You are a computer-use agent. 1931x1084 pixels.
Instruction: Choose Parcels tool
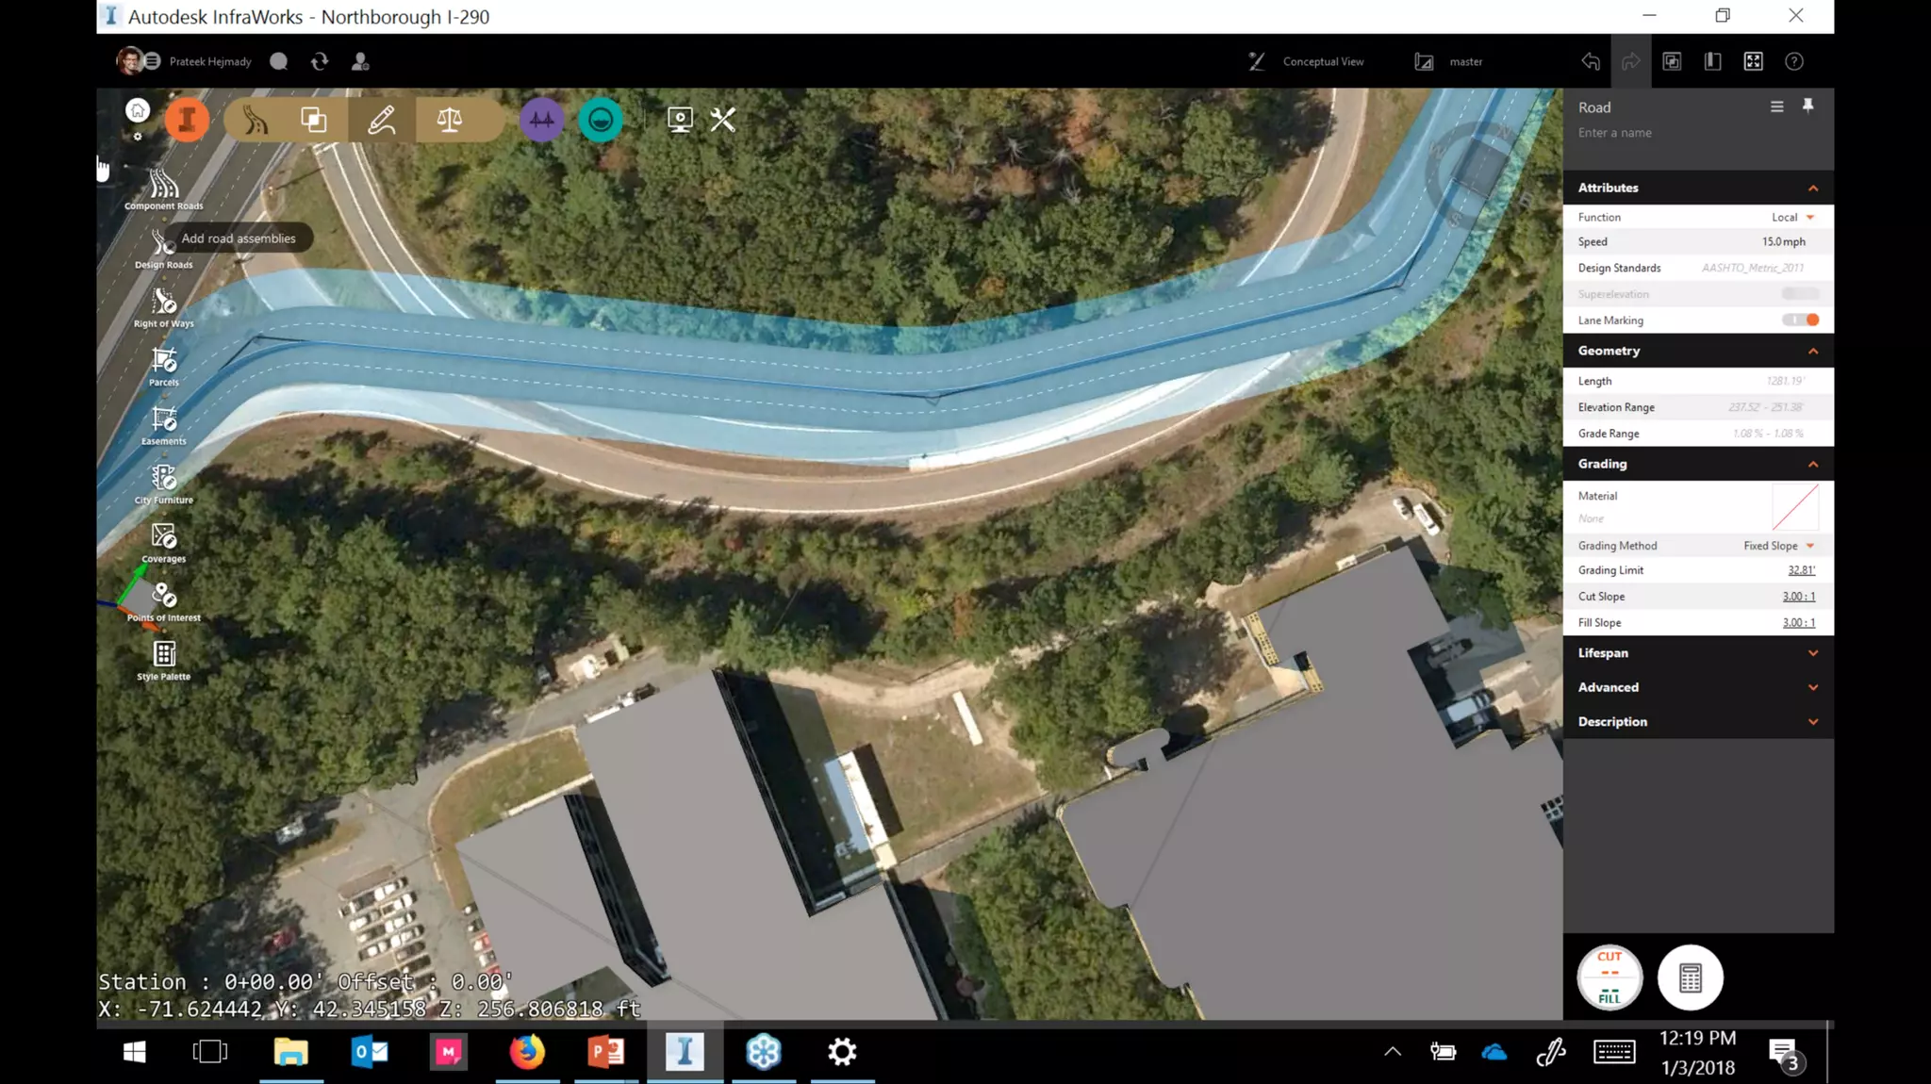[x=164, y=367]
